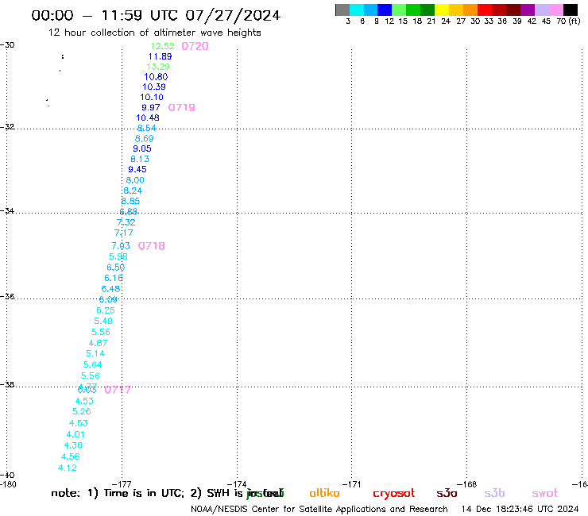Click the black swatch at the legend end

coord(571,10)
